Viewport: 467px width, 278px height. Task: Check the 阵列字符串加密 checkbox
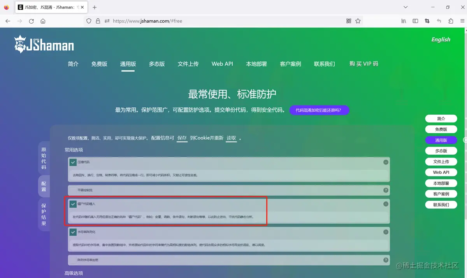73,260
